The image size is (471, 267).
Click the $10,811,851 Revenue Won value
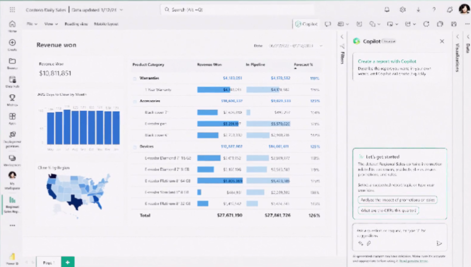click(x=55, y=73)
